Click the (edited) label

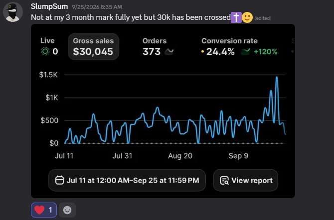coord(263,18)
